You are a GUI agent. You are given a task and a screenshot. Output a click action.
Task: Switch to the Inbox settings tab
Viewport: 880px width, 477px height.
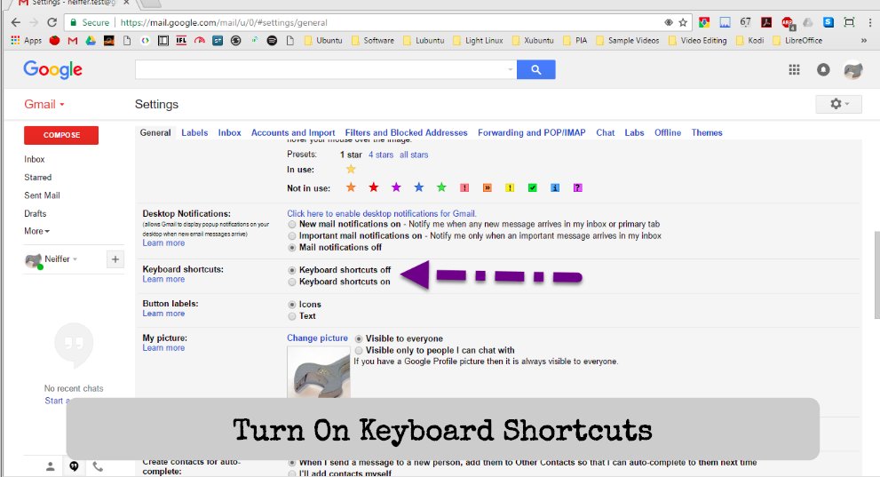click(229, 132)
